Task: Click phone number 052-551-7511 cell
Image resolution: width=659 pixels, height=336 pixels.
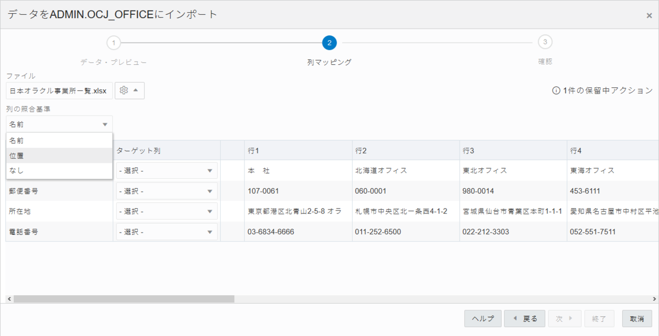Action: pyautogui.click(x=613, y=232)
